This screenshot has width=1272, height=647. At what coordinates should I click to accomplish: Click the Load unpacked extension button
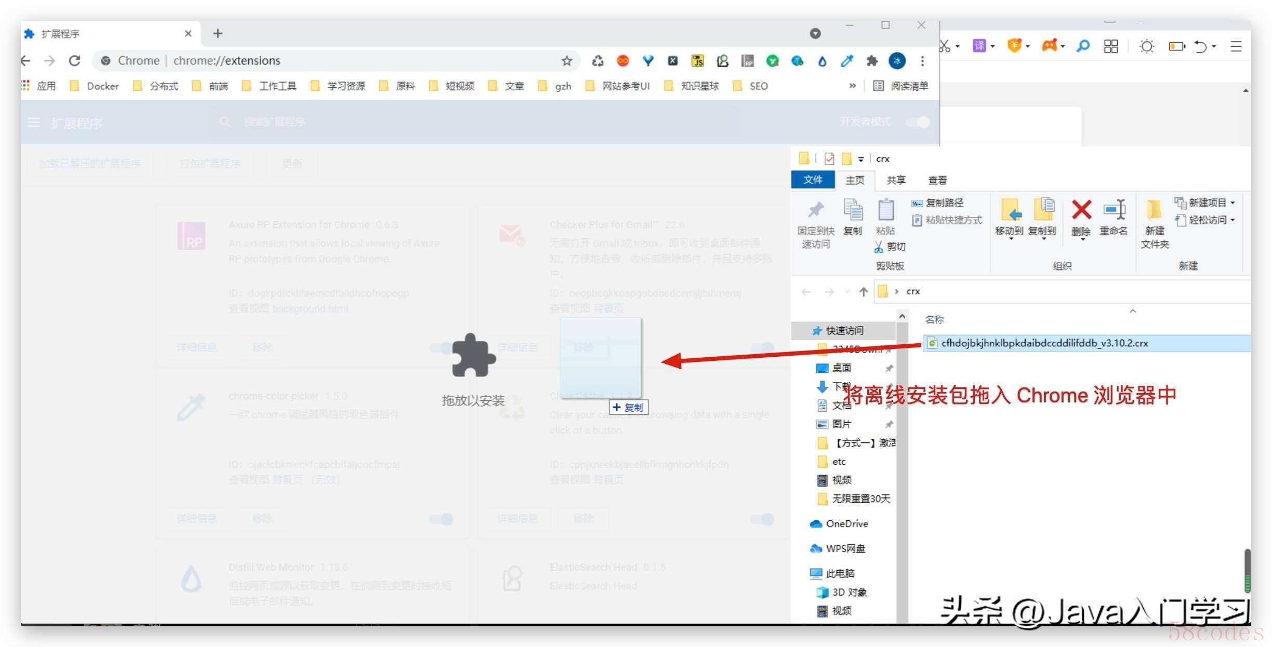coord(90,164)
